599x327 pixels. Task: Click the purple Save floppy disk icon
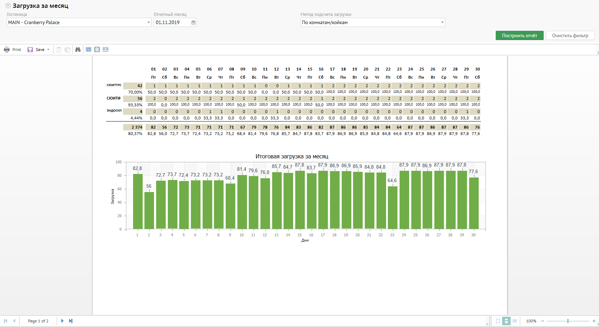(x=30, y=50)
